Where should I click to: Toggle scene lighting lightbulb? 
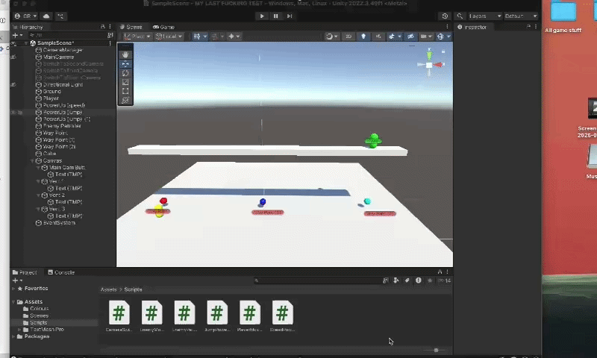click(x=363, y=37)
